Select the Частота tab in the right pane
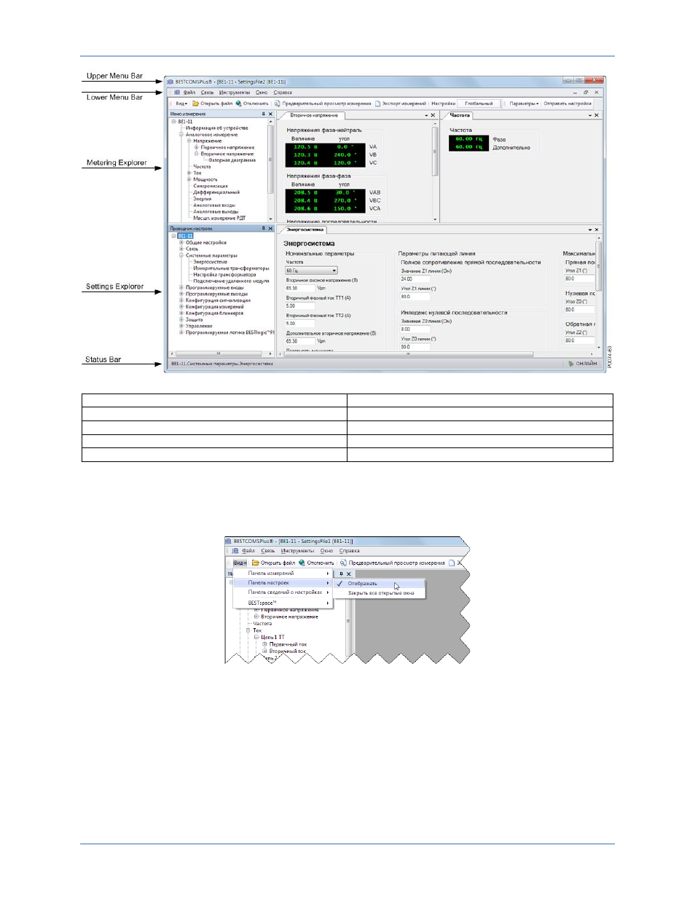The image size is (695, 900). click(x=460, y=115)
